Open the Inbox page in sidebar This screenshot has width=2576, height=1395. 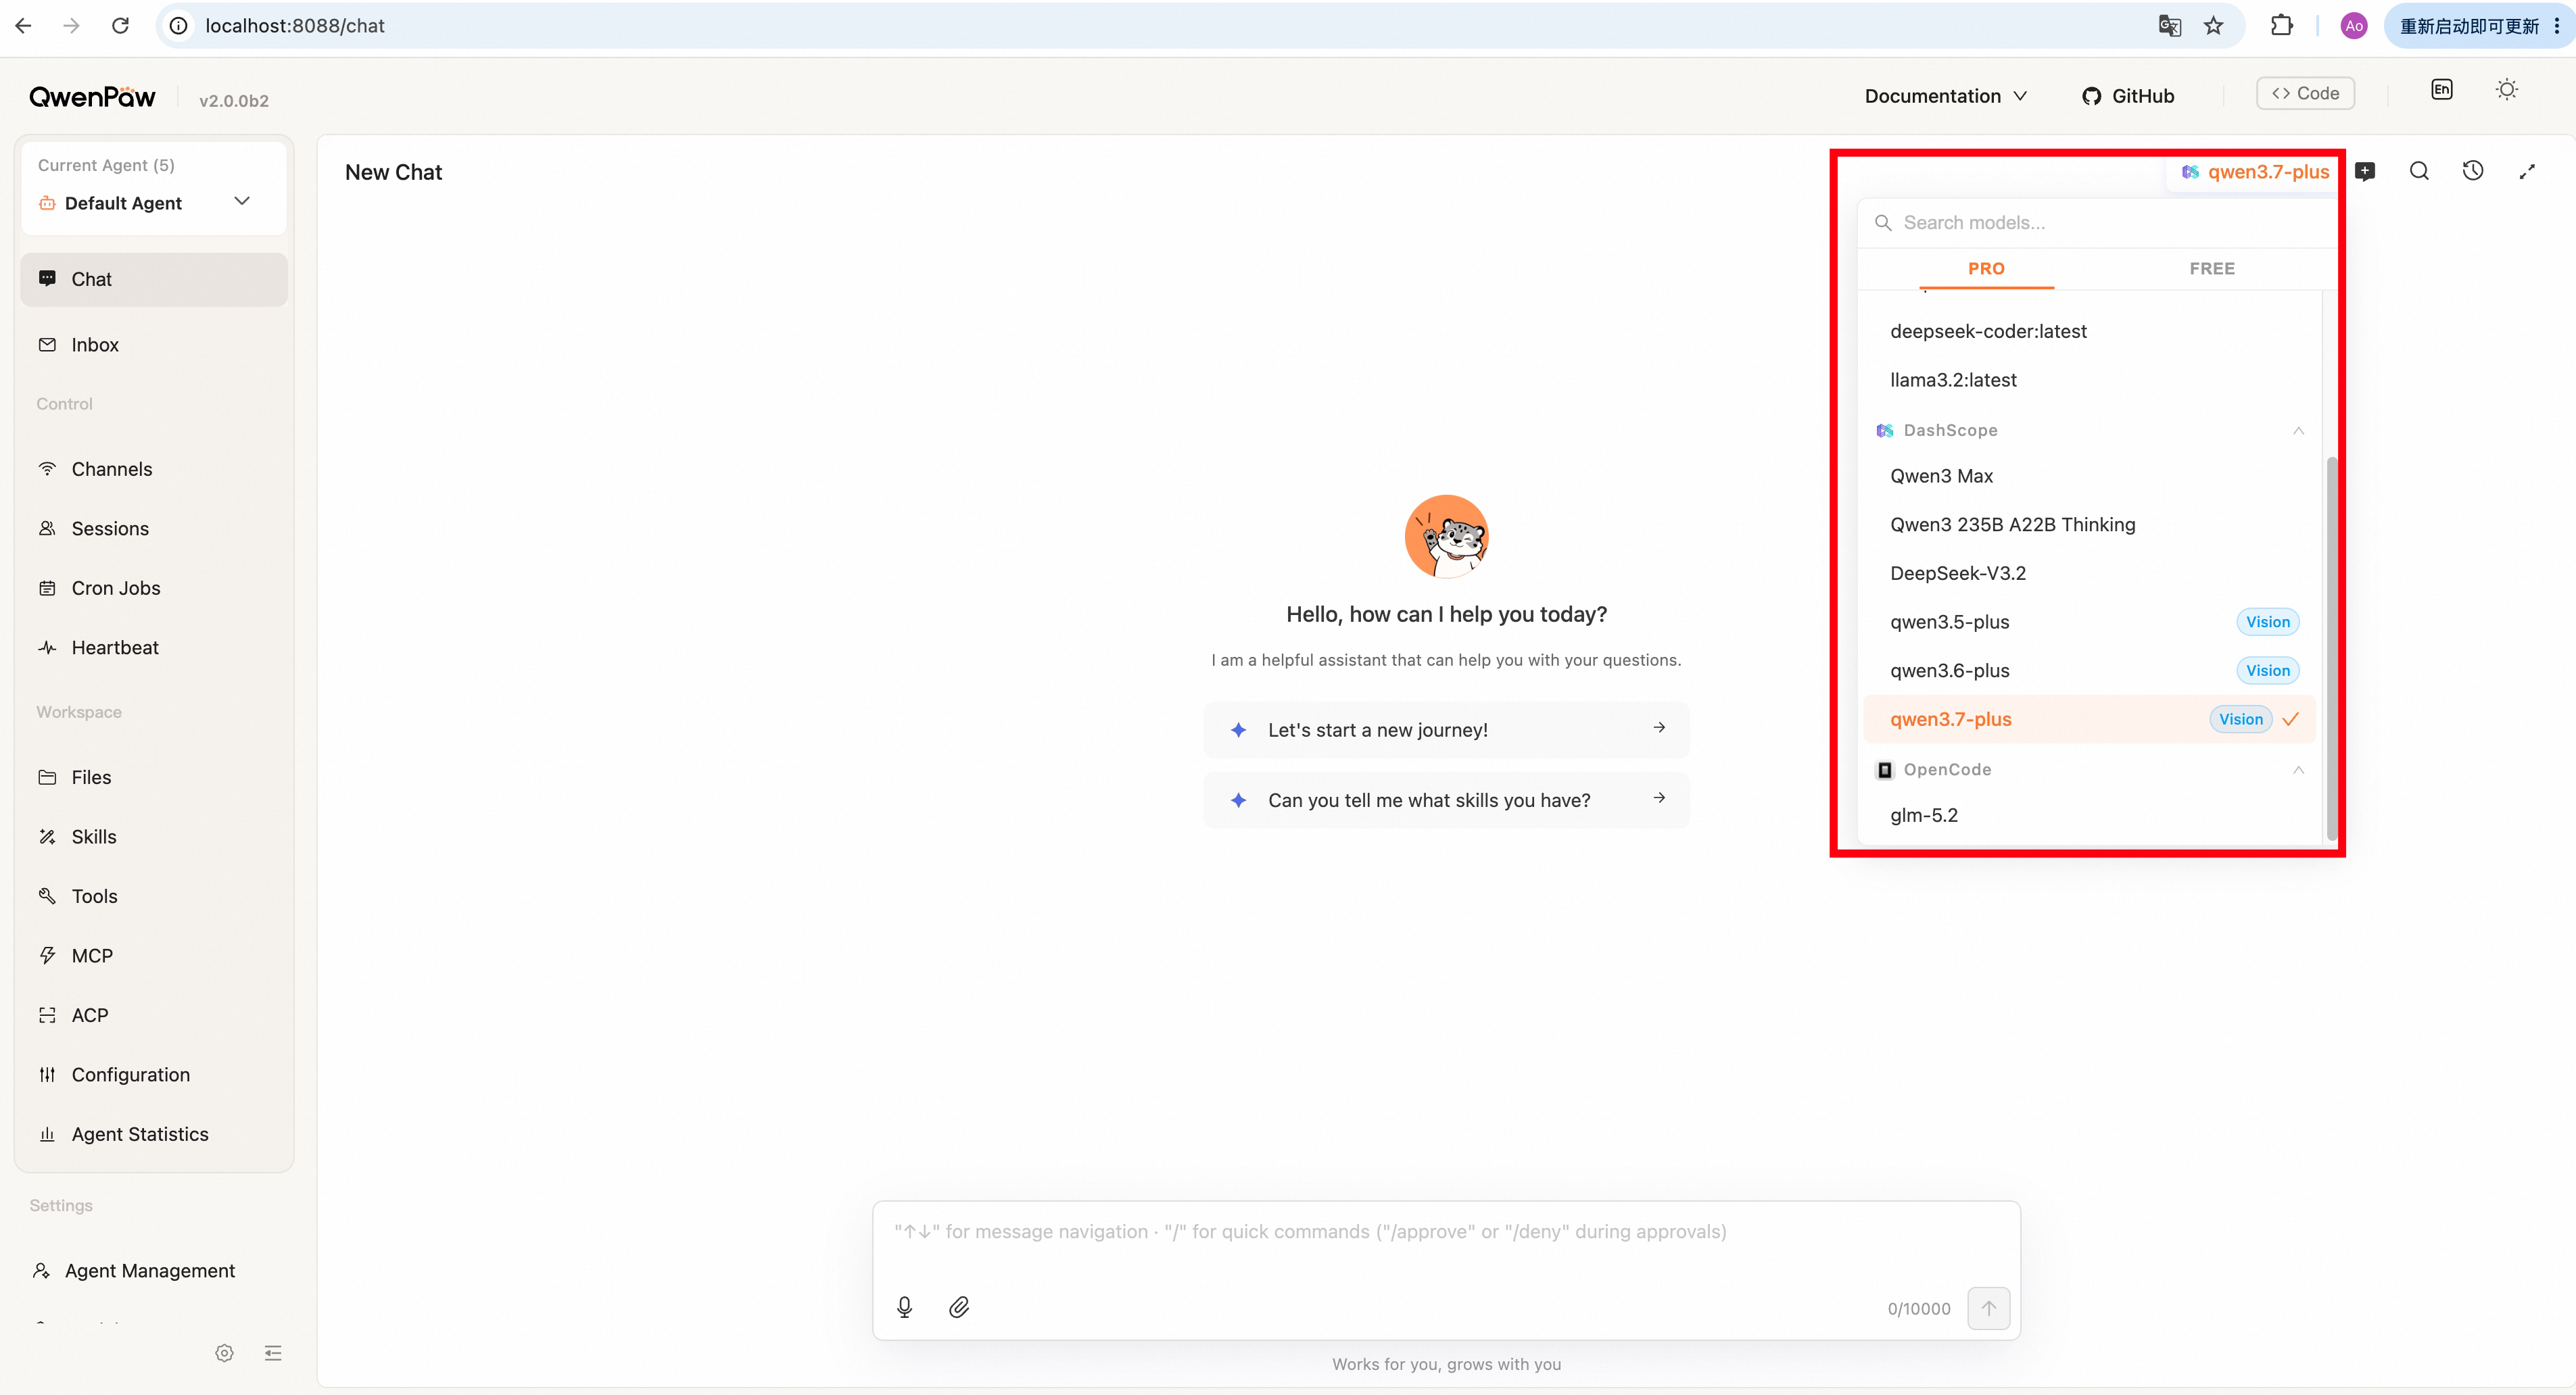[x=154, y=345]
